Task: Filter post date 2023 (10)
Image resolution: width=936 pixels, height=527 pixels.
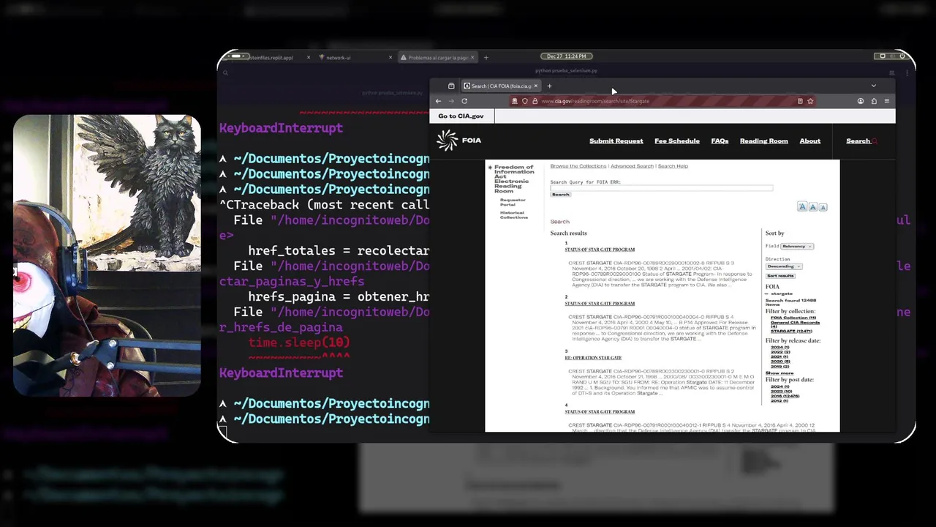Action: (x=781, y=391)
